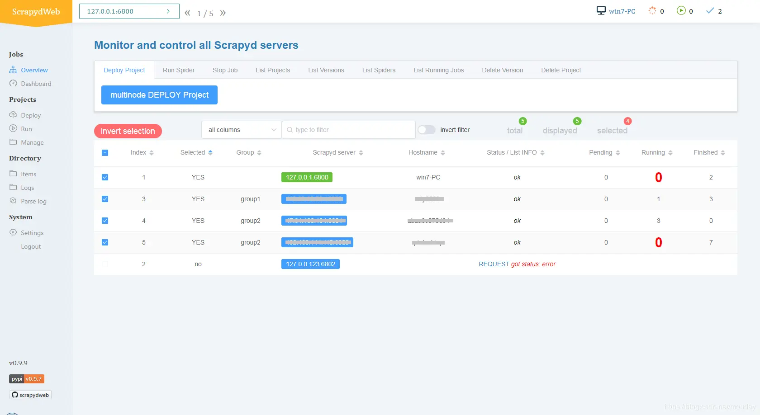Switch to the List Spiders tab
This screenshot has height=415, width=760.
[x=379, y=70]
